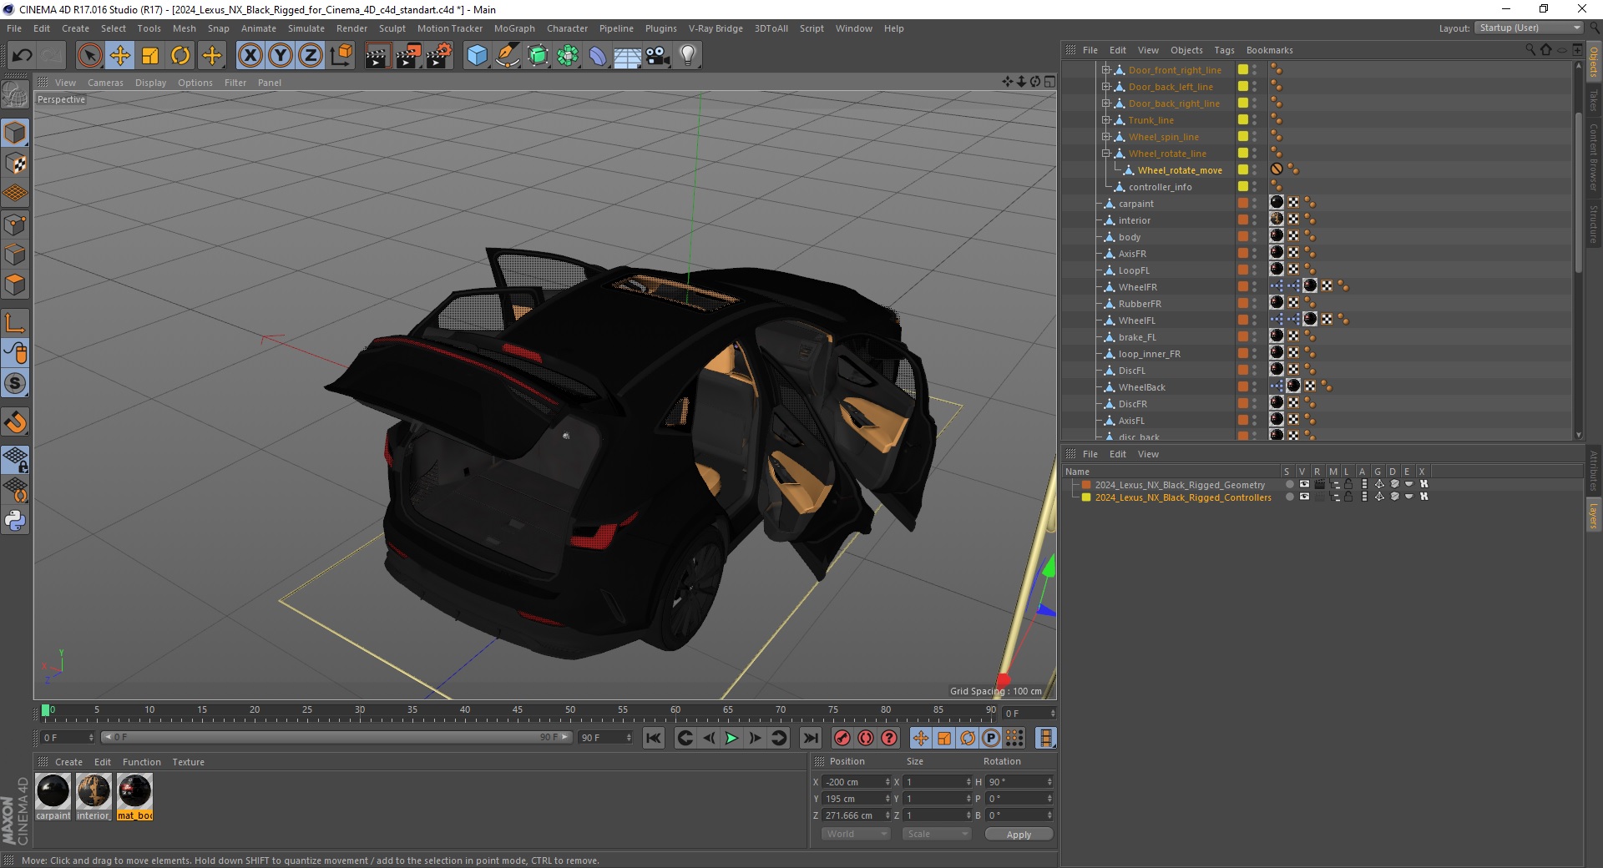Click the Floor environment icon
Viewport: 1603px width, 868px height.
point(627,56)
